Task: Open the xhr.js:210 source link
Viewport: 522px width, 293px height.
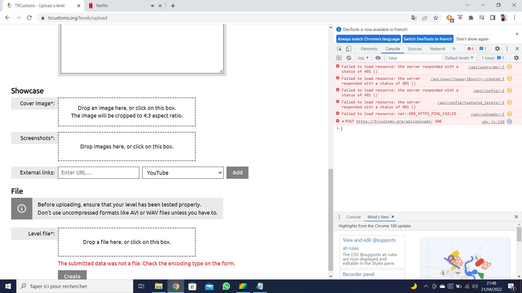Action: pyautogui.click(x=493, y=122)
